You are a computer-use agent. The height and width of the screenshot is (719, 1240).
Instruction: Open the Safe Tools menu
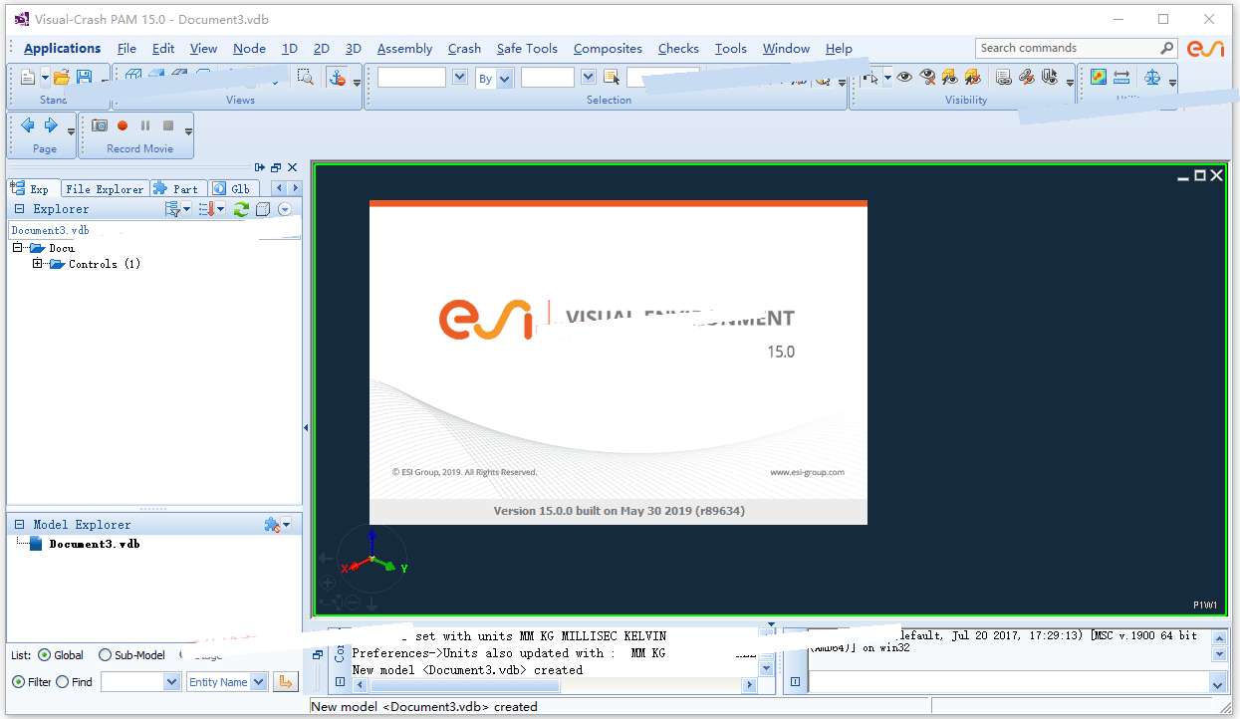tap(527, 48)
